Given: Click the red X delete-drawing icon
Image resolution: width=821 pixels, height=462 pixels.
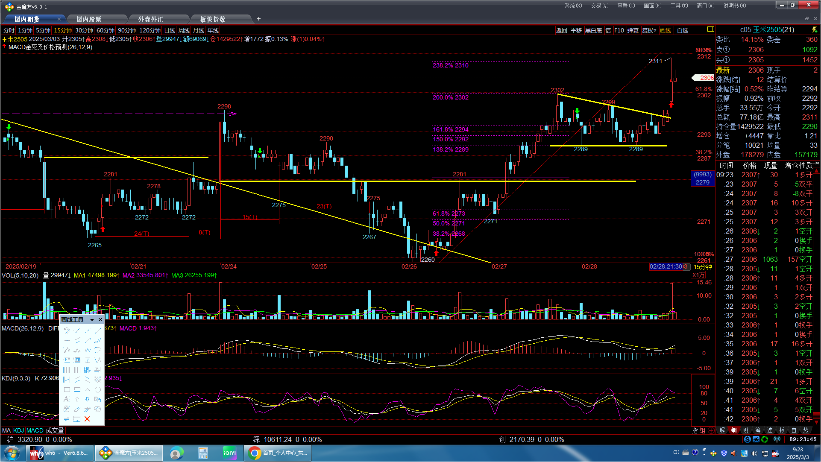Looking at the screenshot, I should [87, 419].
